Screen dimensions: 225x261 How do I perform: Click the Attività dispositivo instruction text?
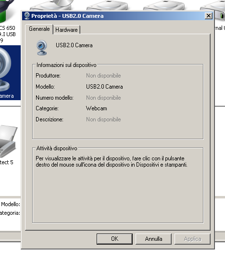point(112,161)
